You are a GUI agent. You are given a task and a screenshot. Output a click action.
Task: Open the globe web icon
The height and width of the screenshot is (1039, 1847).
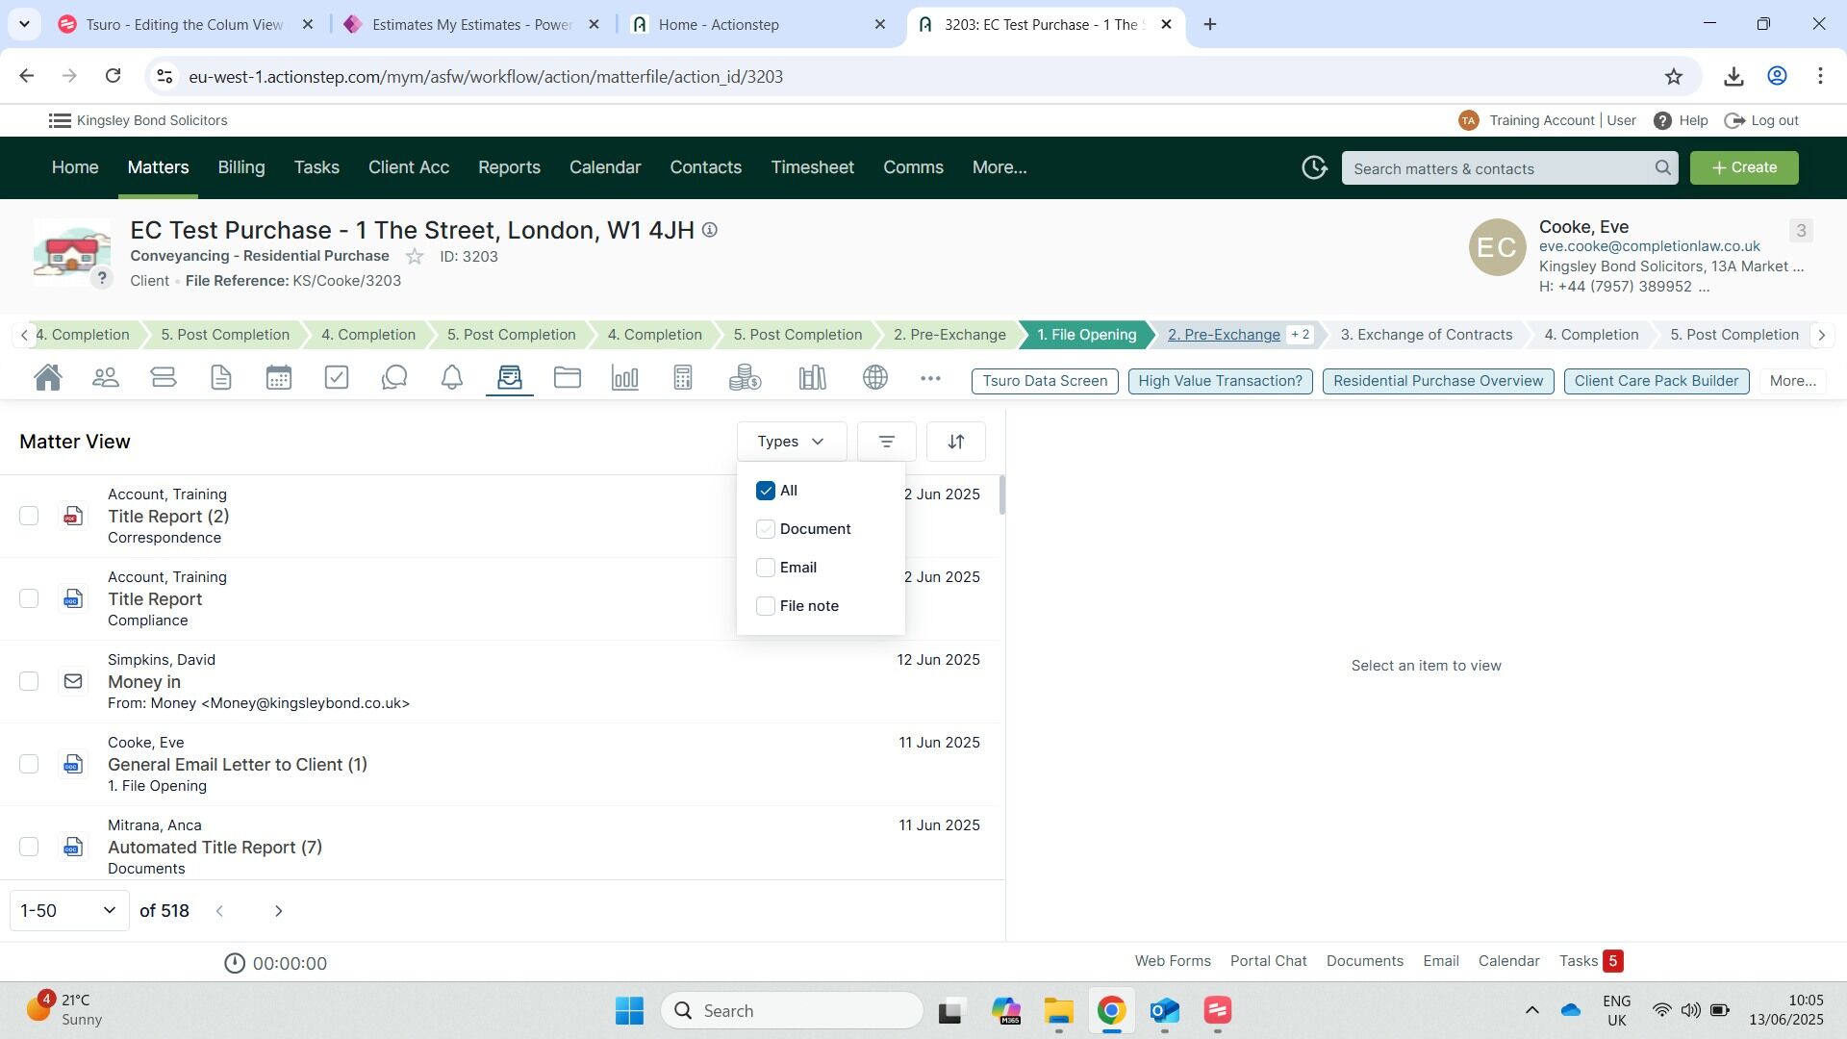pyautogui.click(x=875, y=378)
